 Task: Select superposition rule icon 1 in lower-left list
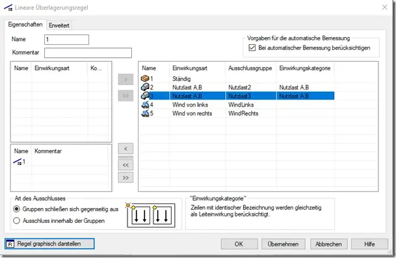(18, 162)
